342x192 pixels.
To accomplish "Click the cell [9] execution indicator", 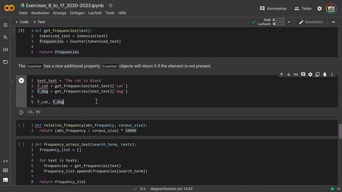I will click(21, 30).
